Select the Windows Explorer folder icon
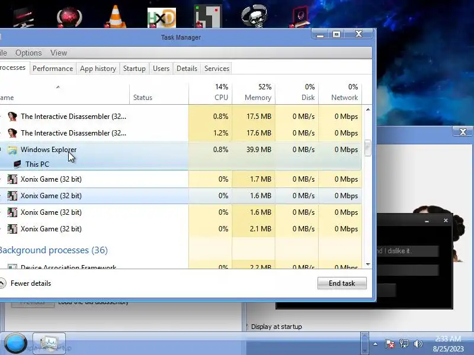The height and width of the screenshot is (355, 474). coord(12,150)
